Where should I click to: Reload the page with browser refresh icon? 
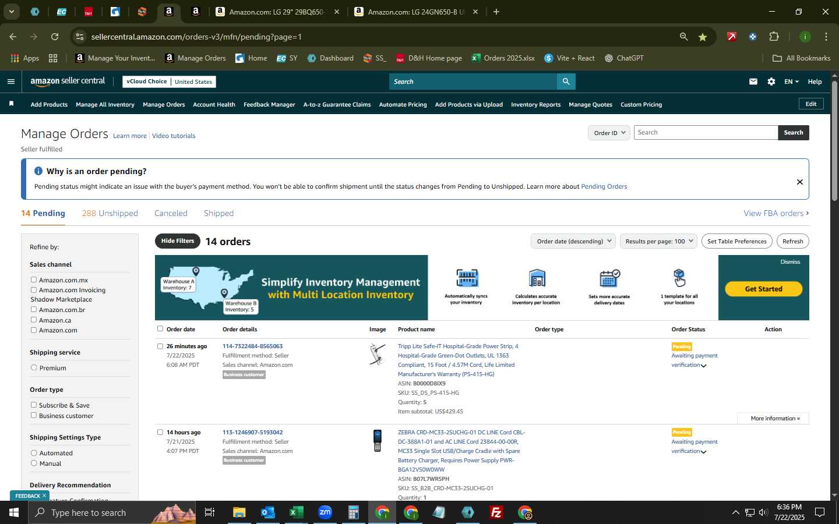[55, 37]
